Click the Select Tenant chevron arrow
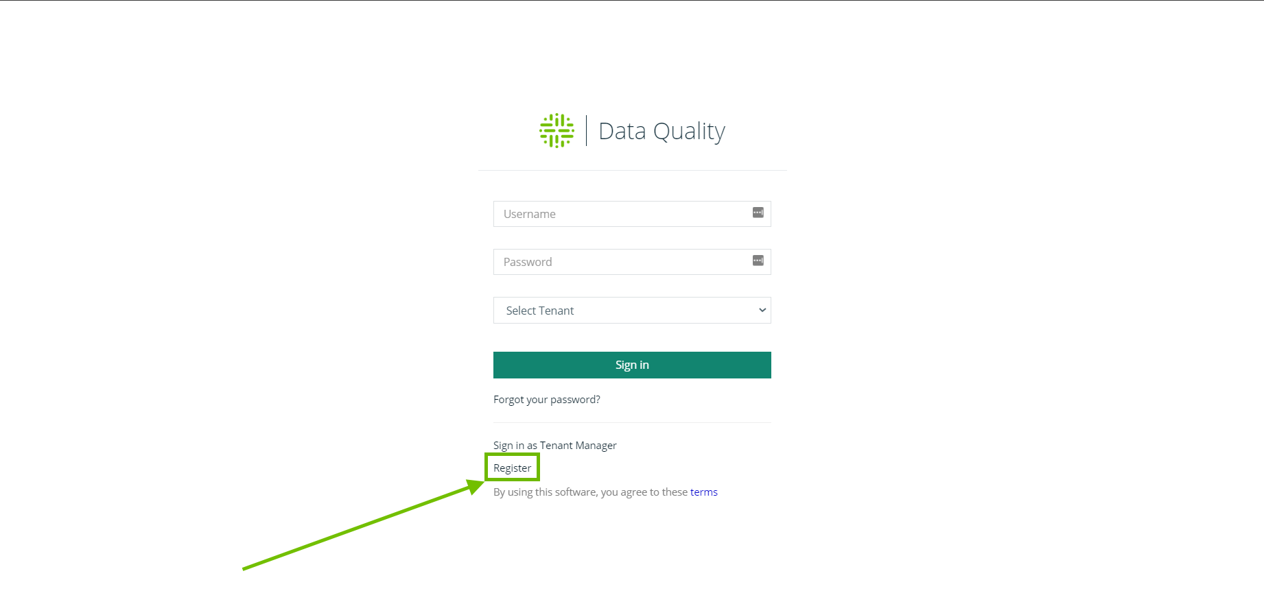This screenshot has height=604, width=1264. (762, 311)
